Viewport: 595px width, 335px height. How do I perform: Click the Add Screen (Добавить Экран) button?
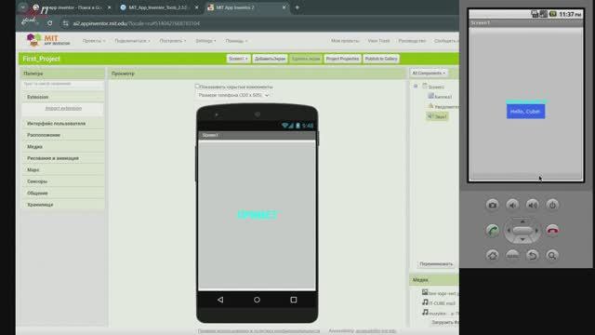[270, 59]
